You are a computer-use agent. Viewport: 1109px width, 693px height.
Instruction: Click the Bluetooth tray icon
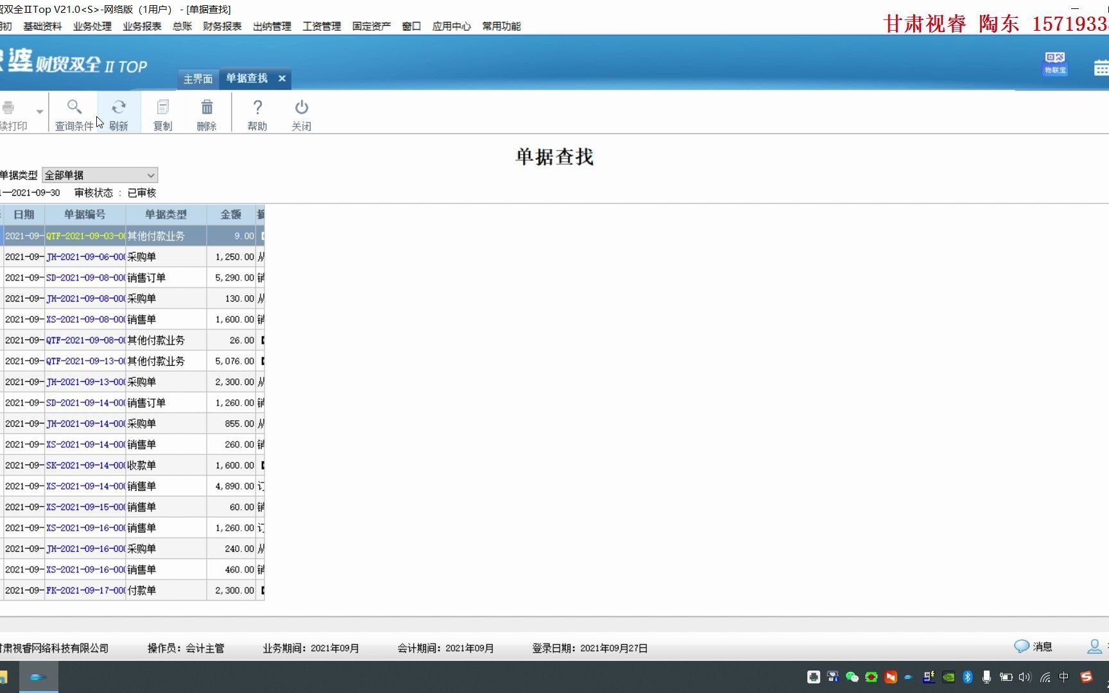(x=968, y=677)
